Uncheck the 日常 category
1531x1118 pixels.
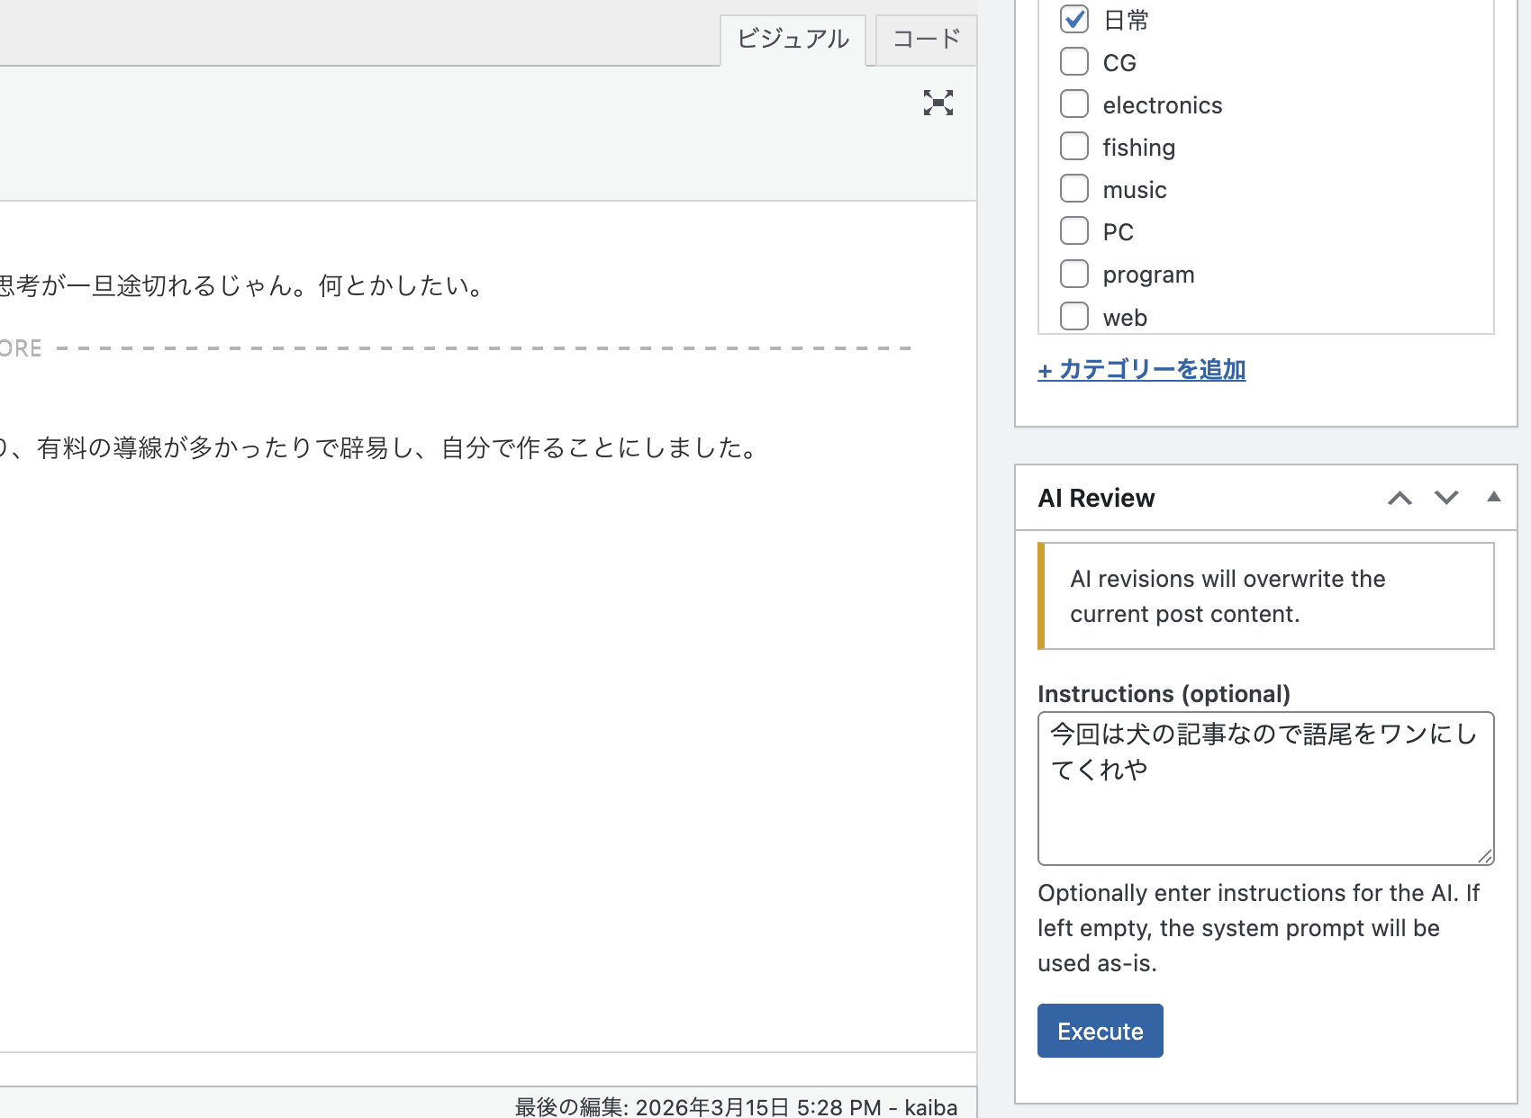point(1074,19)
